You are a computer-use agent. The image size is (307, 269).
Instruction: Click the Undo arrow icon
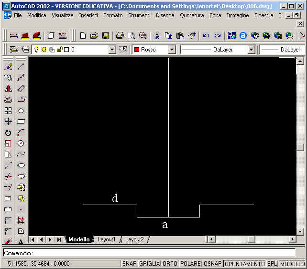point(206,36)
